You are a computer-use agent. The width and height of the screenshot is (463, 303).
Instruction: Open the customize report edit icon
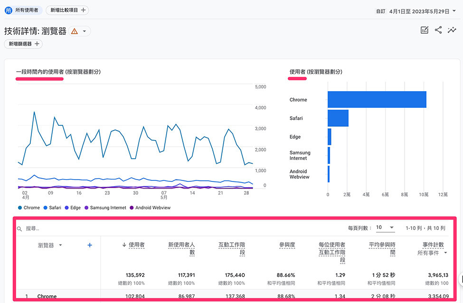coord(425,30)
